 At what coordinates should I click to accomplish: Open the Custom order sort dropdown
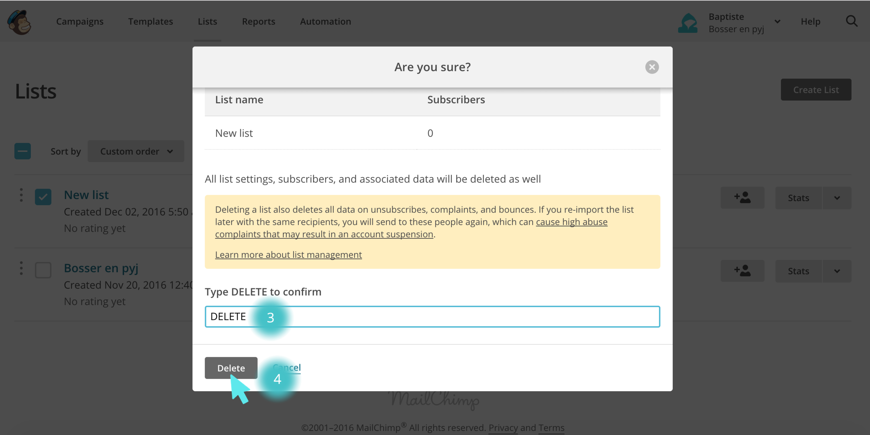pos(136,151)
